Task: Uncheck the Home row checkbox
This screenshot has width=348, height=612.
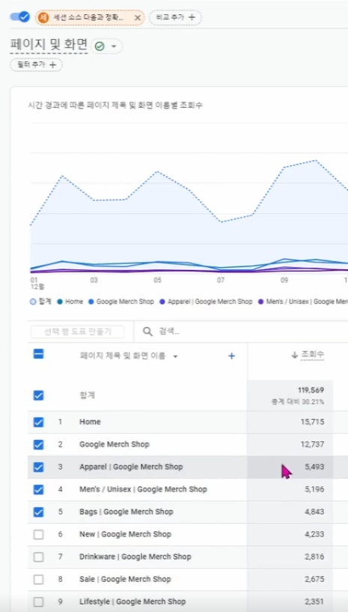Action: 38,422
